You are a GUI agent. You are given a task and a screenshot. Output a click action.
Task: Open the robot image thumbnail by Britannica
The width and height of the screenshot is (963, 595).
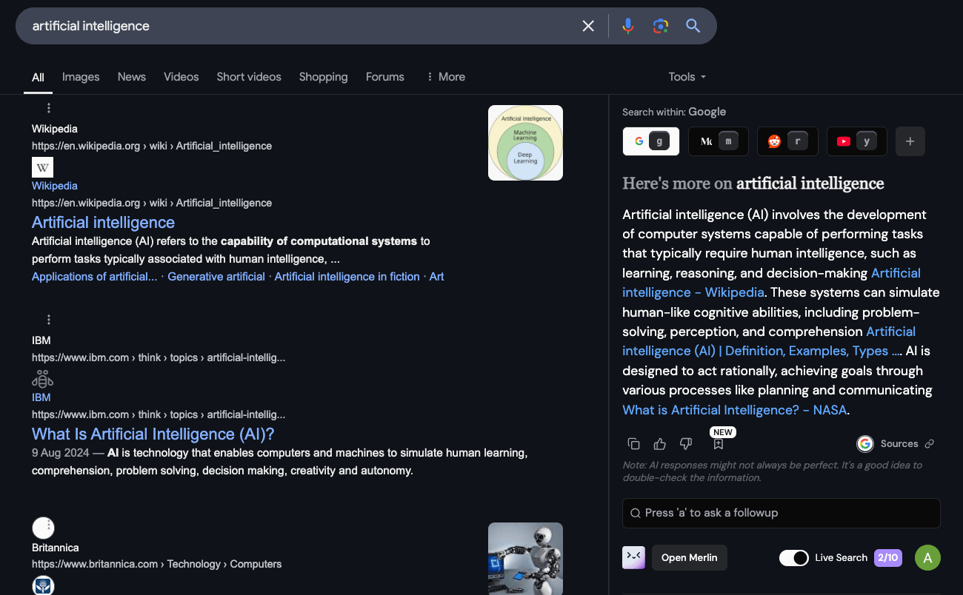(525, 558)
